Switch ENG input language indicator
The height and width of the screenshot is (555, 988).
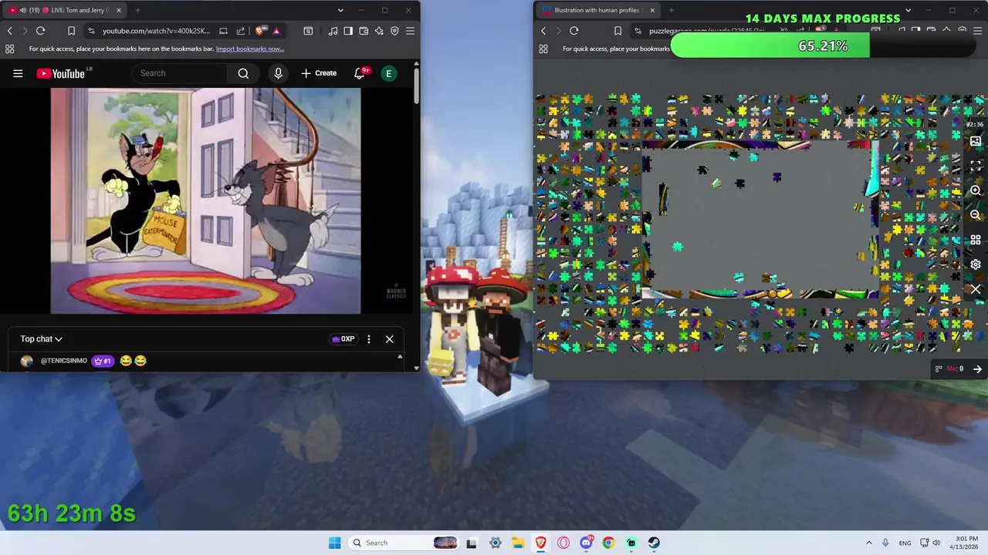click(x=905, y=543)
